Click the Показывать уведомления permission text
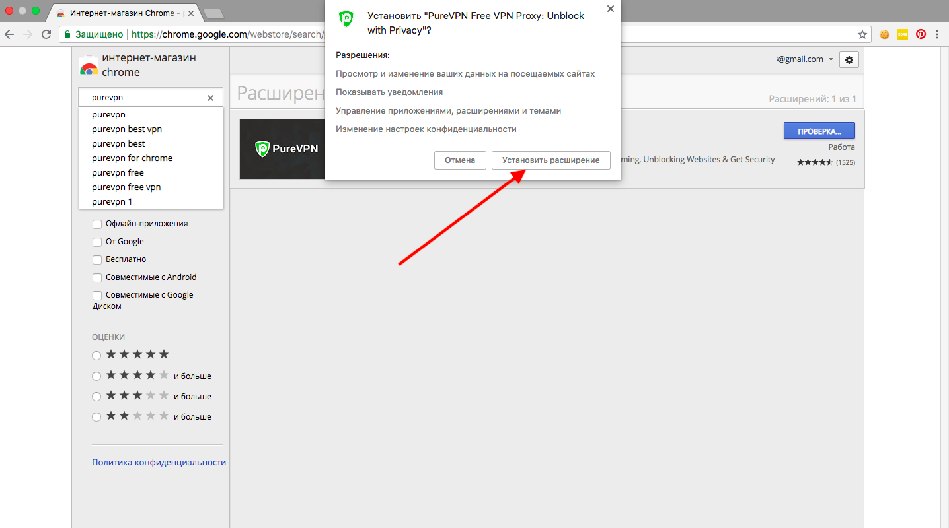949x528 pixels. (x=389, y=92)
